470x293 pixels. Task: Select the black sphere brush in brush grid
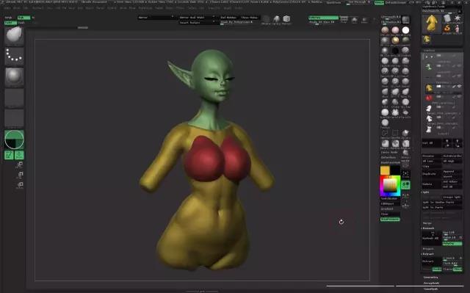pos(395,51)
